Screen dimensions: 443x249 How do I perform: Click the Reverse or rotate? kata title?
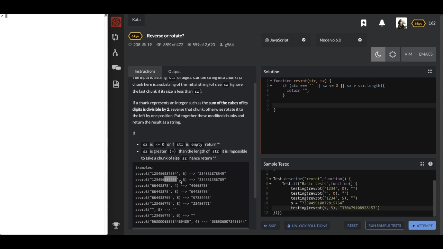[x=165, y=36]
